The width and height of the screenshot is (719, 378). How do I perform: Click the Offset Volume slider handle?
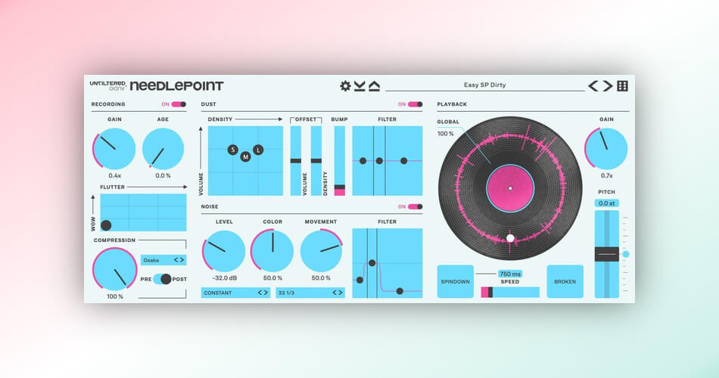pyautogui.click(x=296, y=161)
